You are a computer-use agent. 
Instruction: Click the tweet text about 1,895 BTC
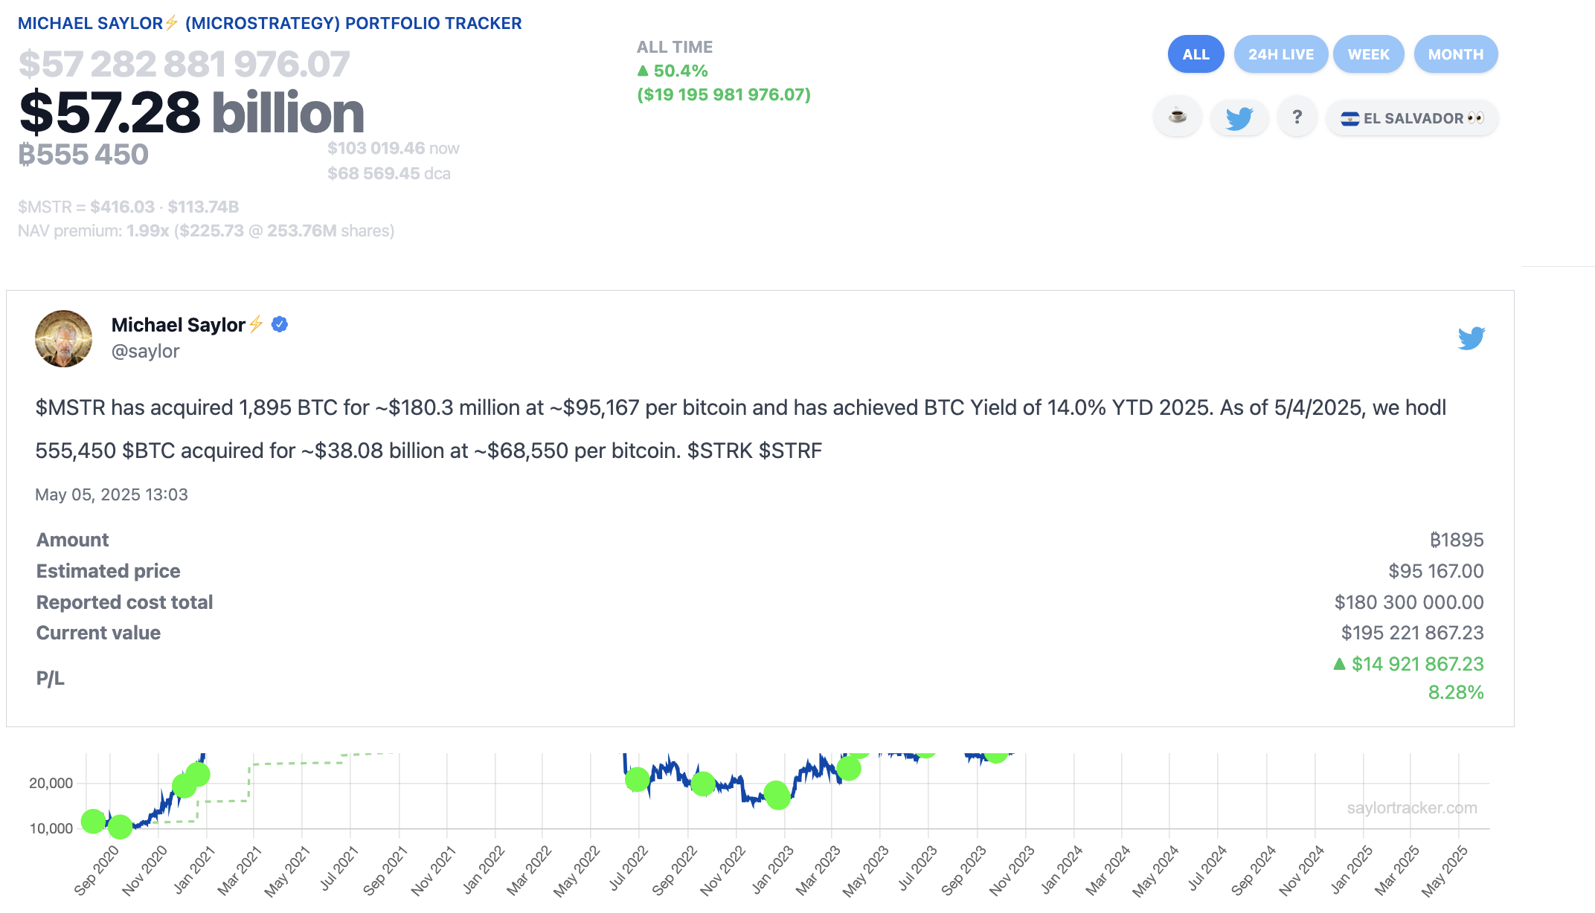(x=741, y=429)
